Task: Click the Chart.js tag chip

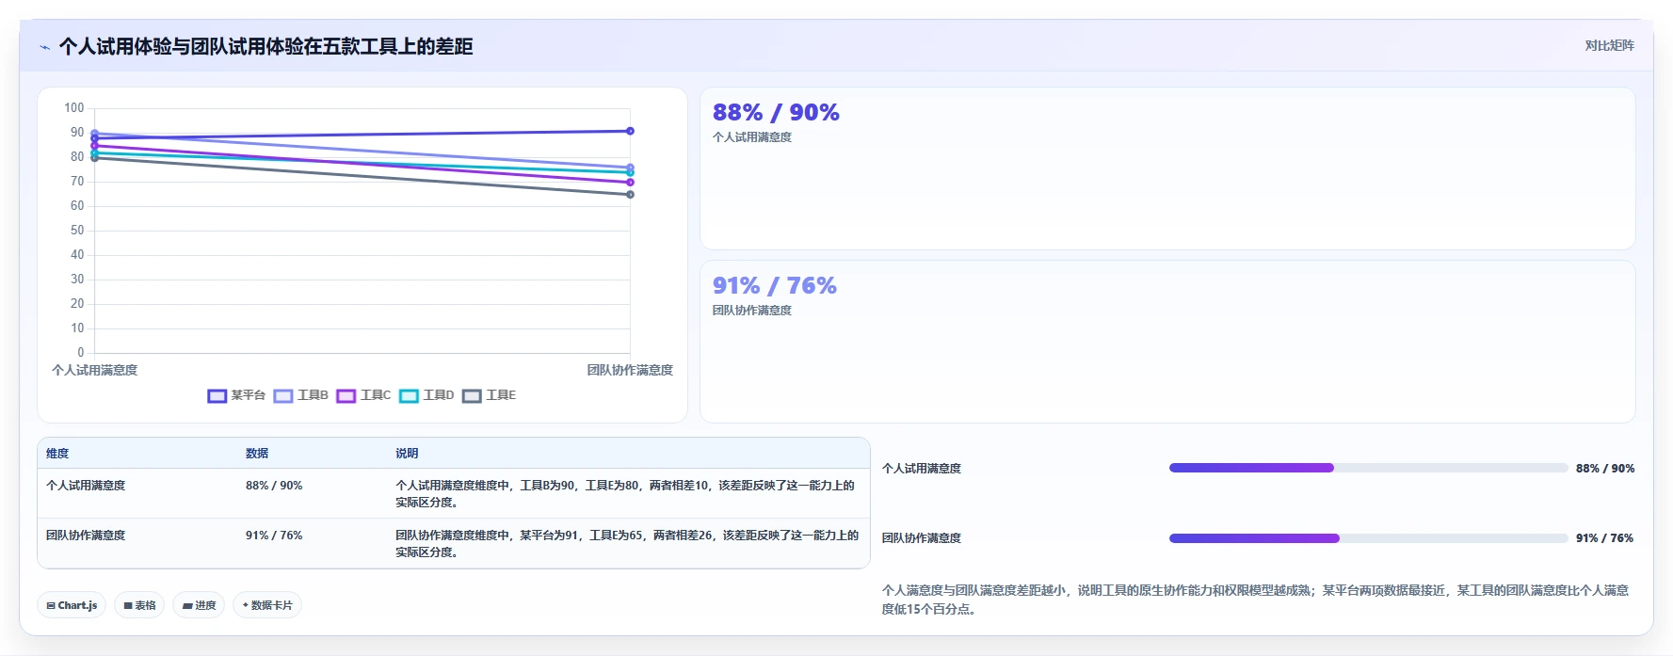Action: coord(72,605)
